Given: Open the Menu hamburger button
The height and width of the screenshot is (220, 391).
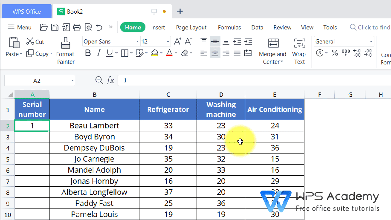Looking at the screenshot, I should point(19,27).
